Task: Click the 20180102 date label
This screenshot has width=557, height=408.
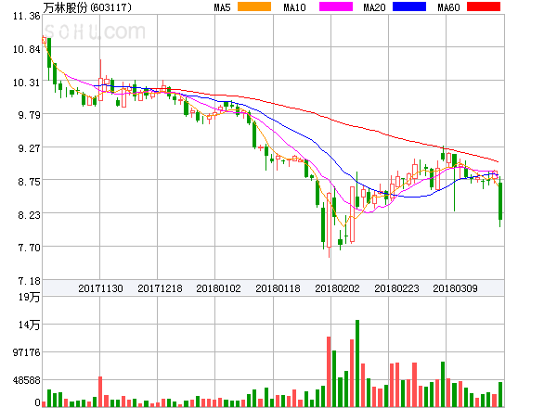Action: coord(218,288)
